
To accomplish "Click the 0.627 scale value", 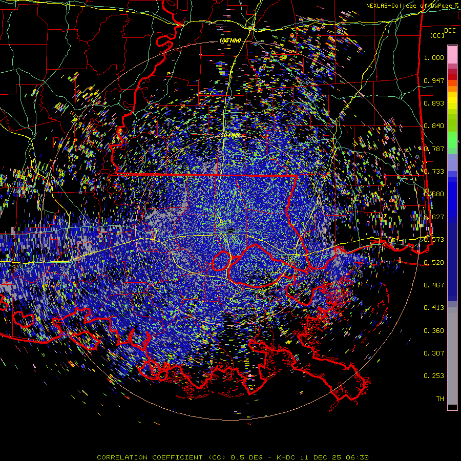I will (x=434, y=217).
